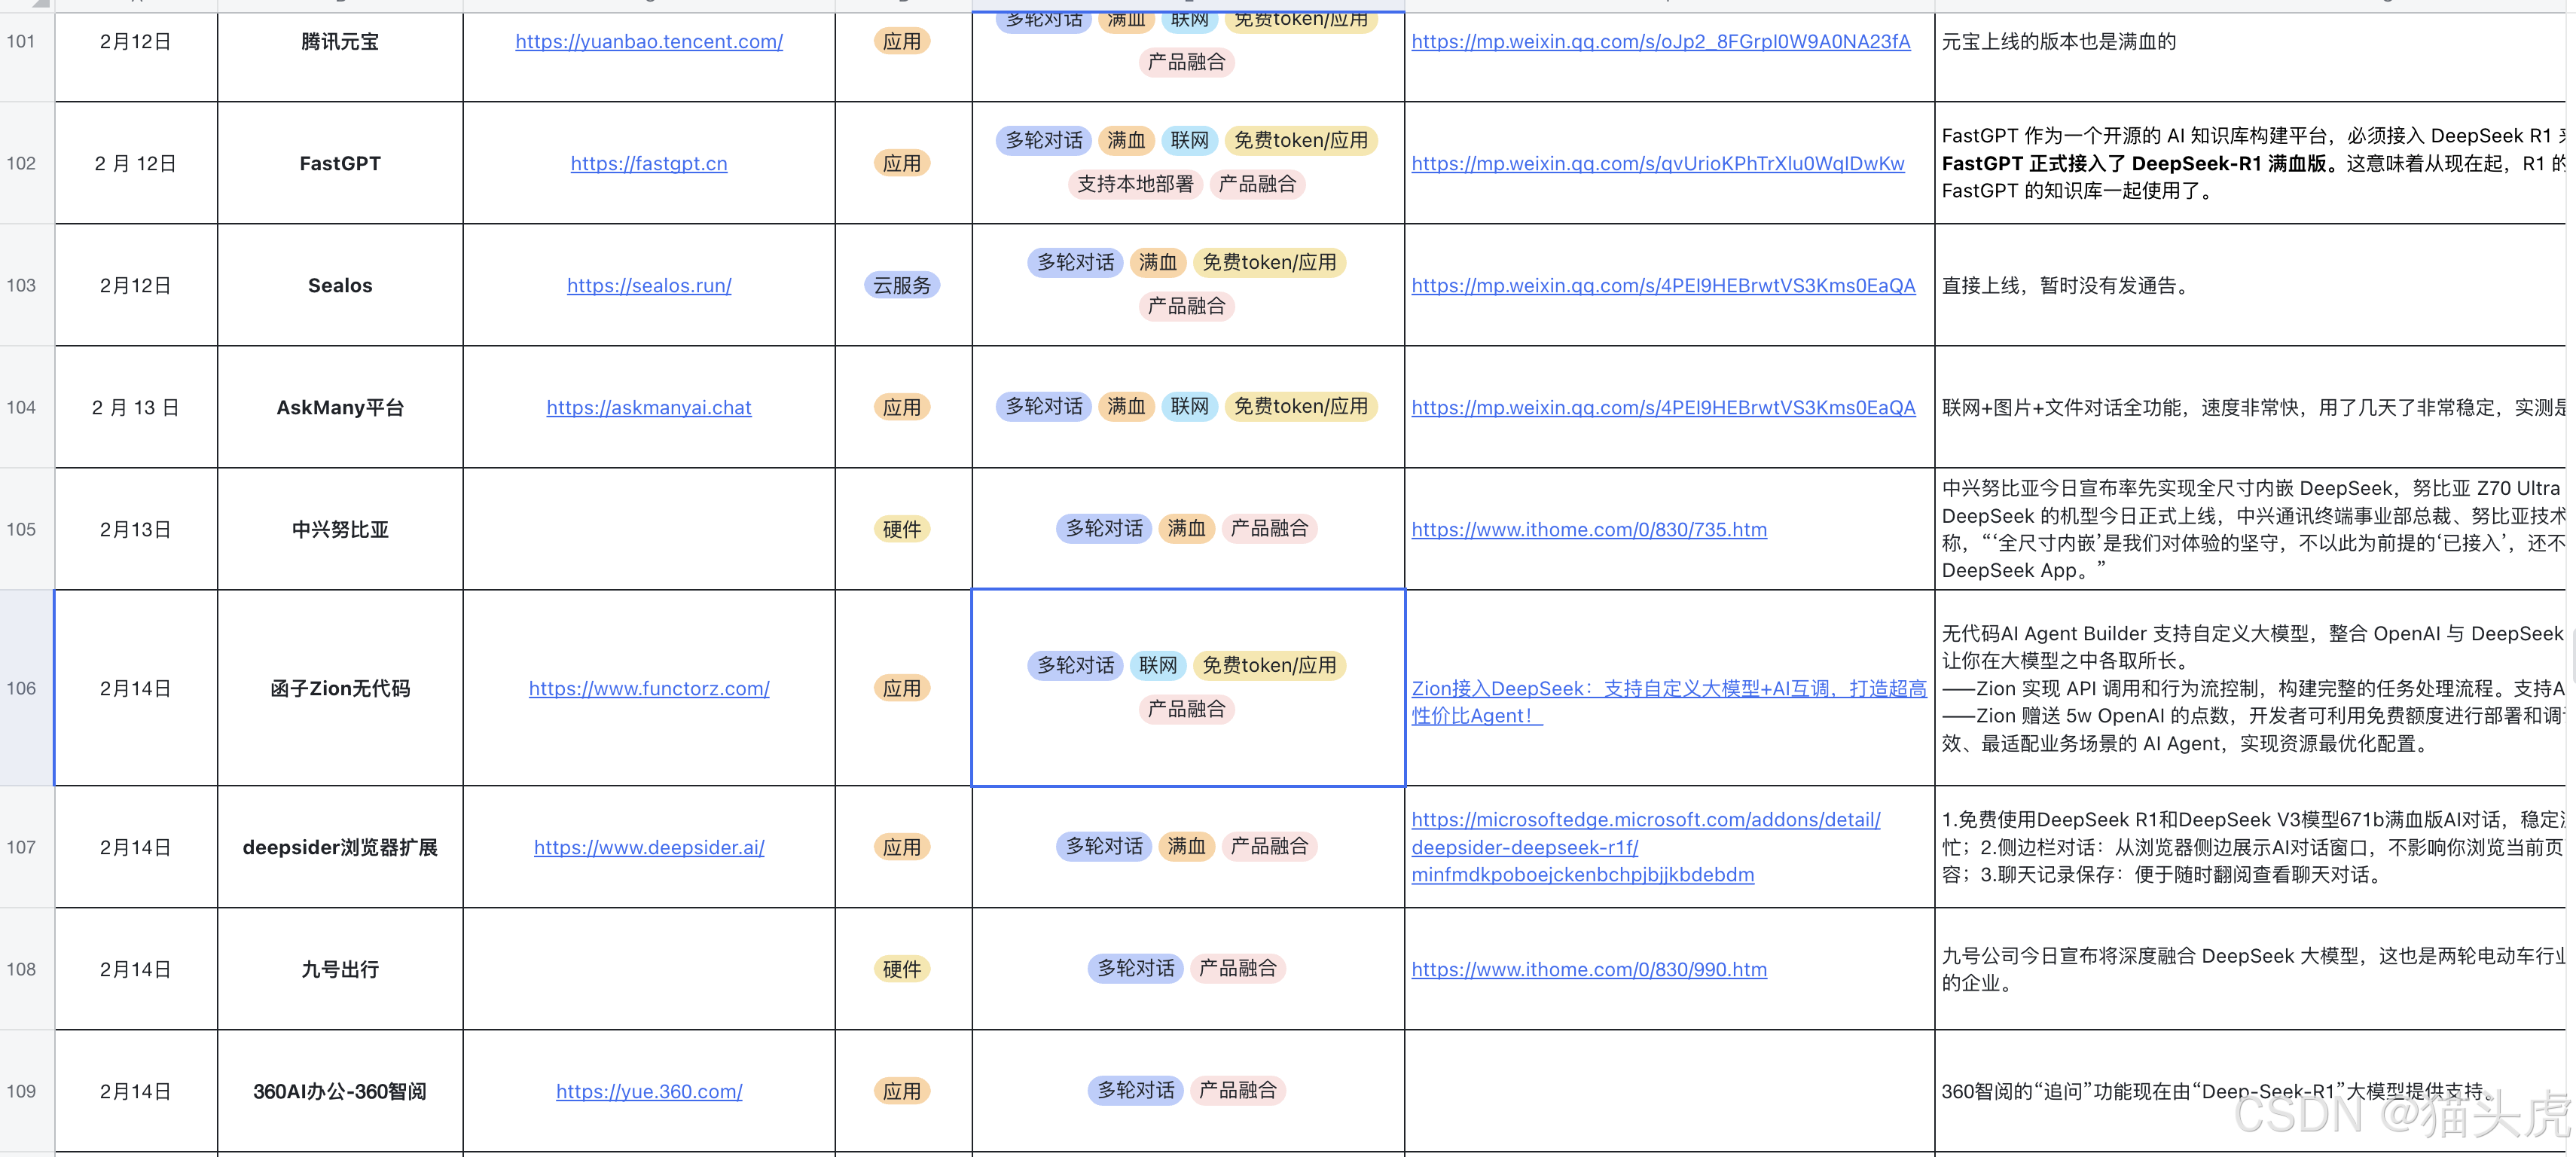Open the fastgpt.cn website link
The width and height of the screenshot is (2576, 1157).
click(x=649, y=164)
